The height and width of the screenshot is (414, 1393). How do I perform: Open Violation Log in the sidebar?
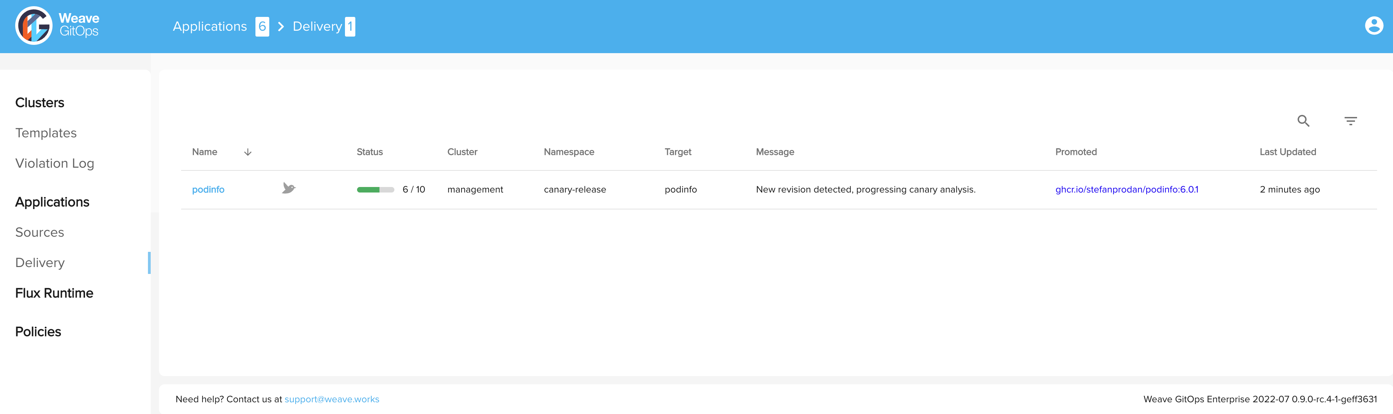tap(55, 163)
